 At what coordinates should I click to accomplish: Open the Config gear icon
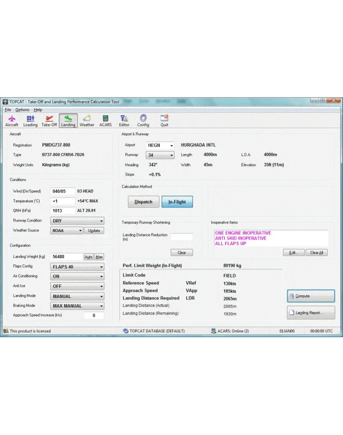click(x=143, y=121)
